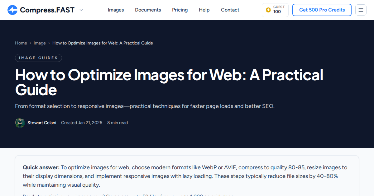Click the gold guest credits coin icon
Viewport: 374px width, 196px height.
pos(268,10)
